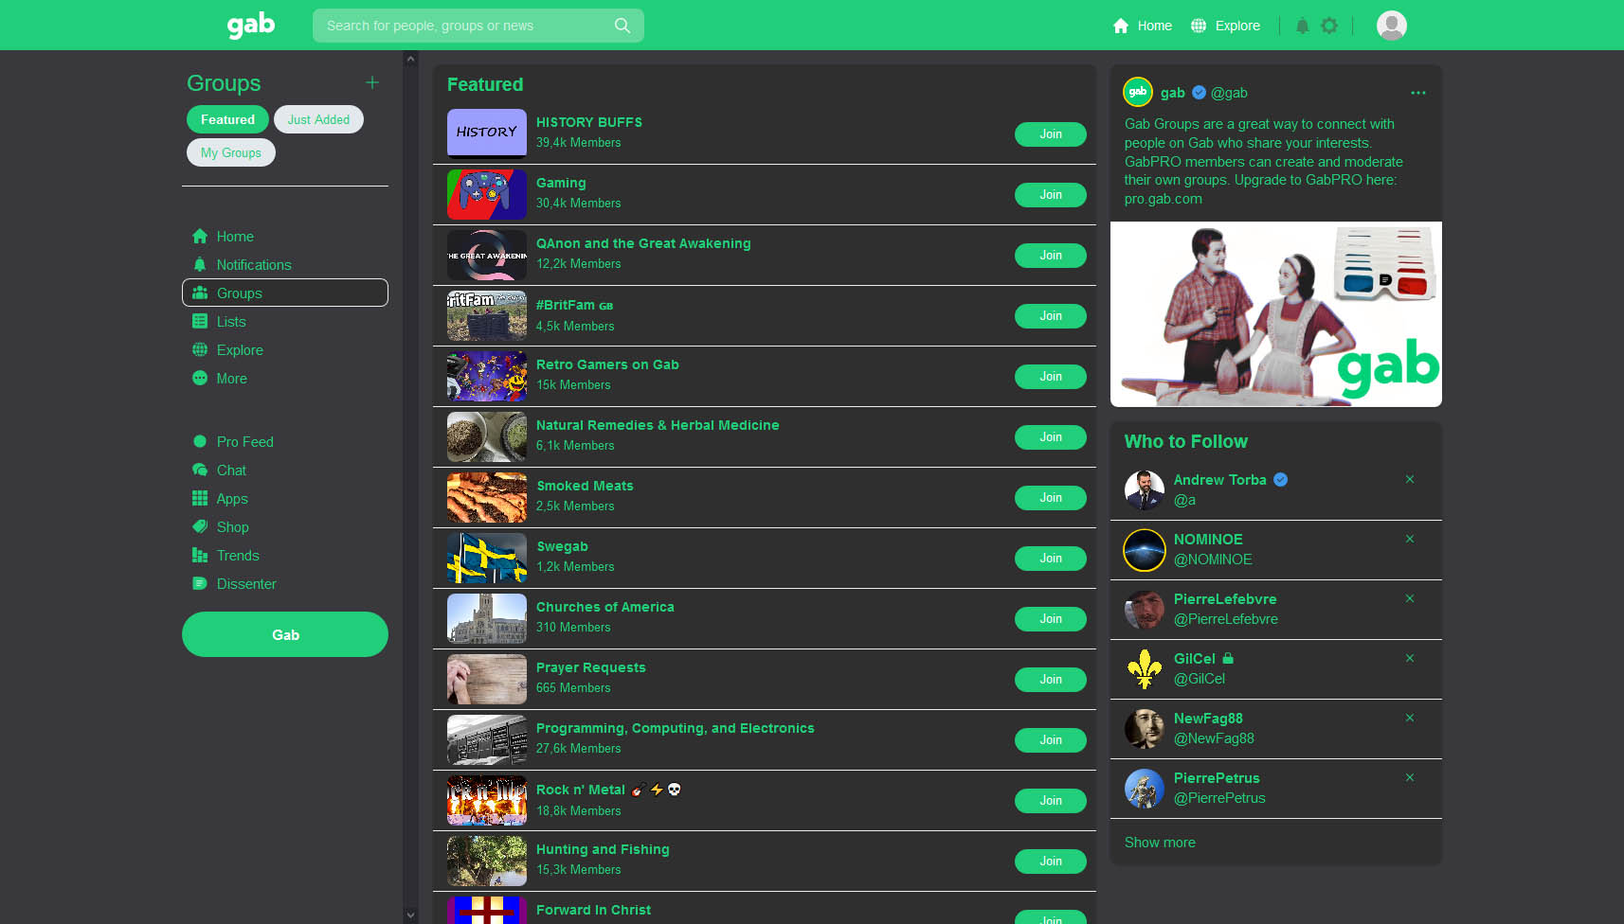Select the Featured groups tab
Viewport: 1624px width, 924px height.
[x=227, y=119]
